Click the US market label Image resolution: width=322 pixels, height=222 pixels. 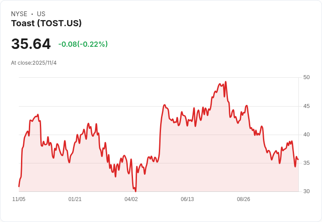point(41,14)
